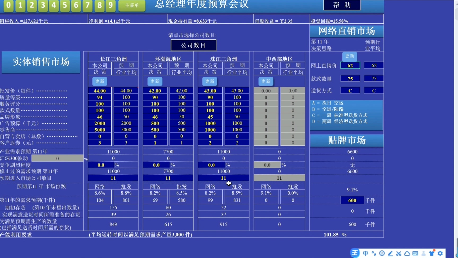Open the soft keyboard icon
The width and height of the screenshot is (458, 258).
tap(415, 253)
